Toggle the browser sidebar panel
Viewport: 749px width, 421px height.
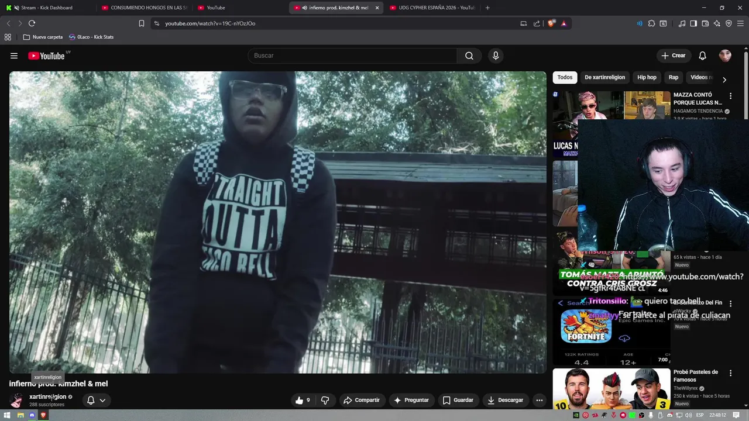(x=693, y=23)
